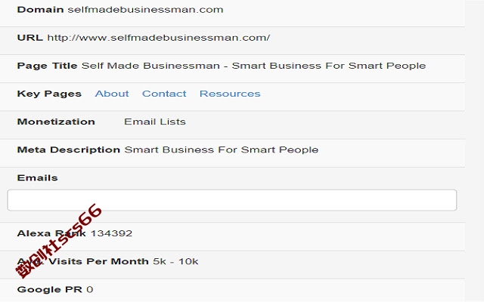Click the Page Title label

(47, 66)
